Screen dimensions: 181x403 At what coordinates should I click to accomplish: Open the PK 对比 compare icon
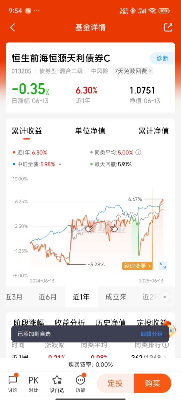click(34, 383)
